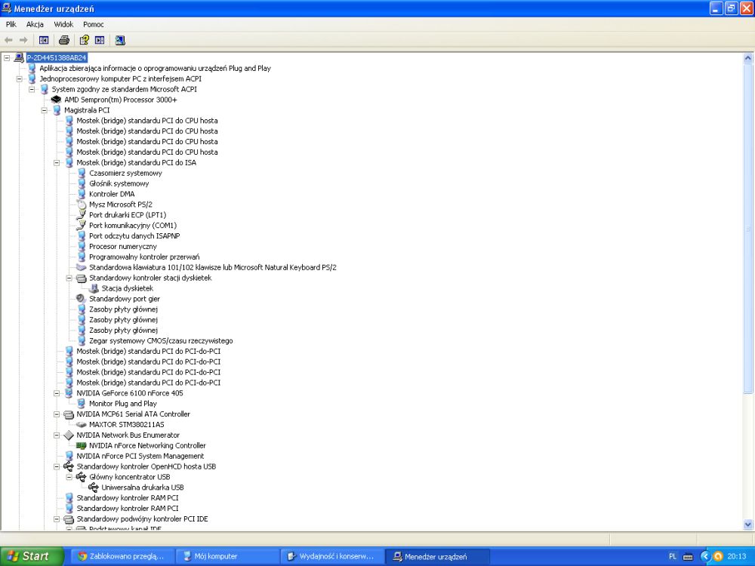Click the PL language indicator

pos(673,556)
